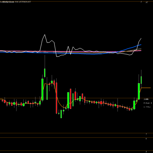Click the orange projected level line at right
This screenshot has width=153, height=153.
pyautogui.click(x=146, y=88)
